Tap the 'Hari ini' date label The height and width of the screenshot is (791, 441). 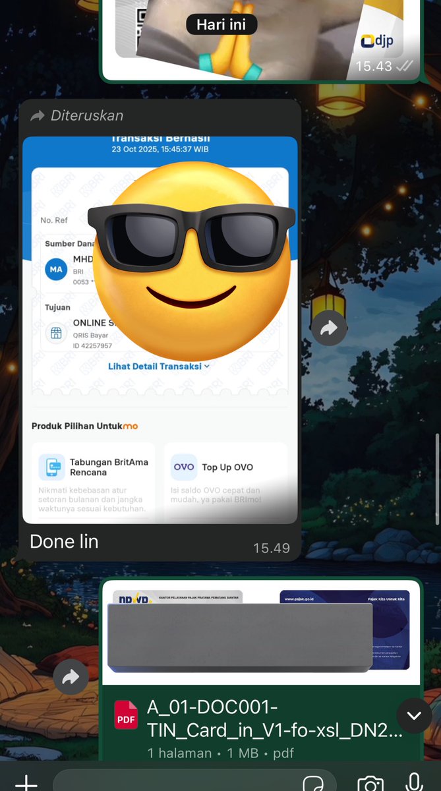tap(221, 25)
